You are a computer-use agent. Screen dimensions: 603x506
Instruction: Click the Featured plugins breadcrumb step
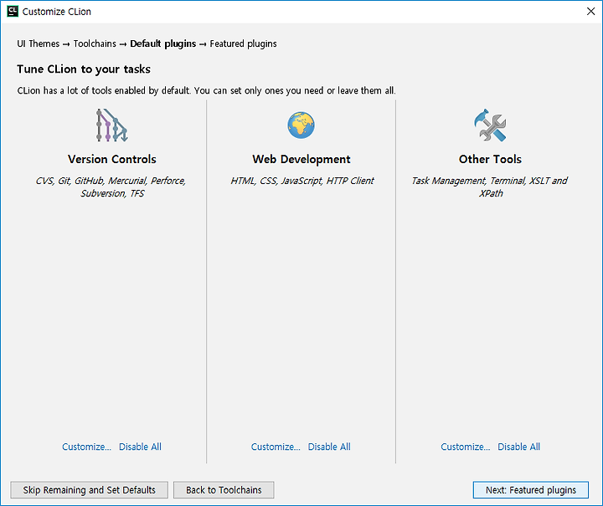[243, 43]
